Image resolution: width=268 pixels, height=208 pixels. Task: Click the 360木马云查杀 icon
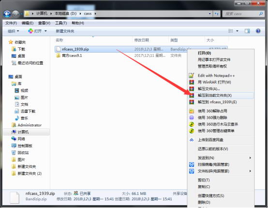coord(192,125)
